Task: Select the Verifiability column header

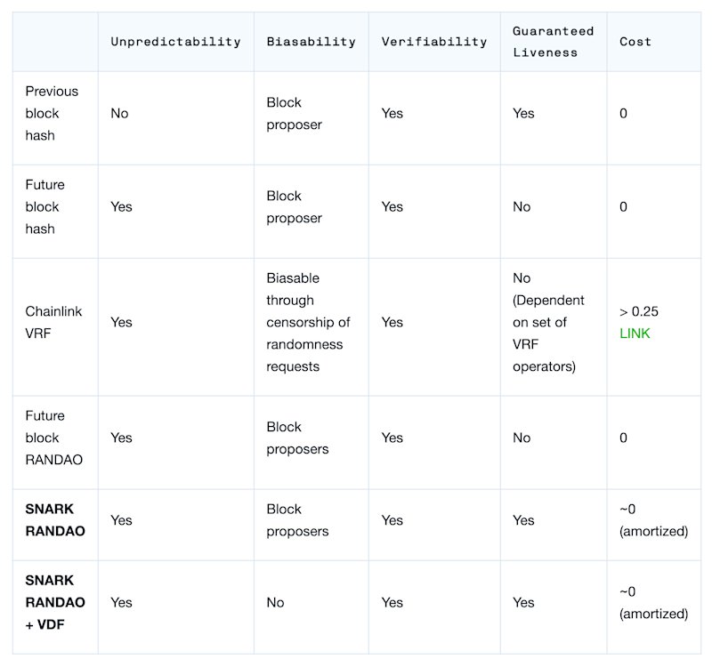Action: pos(434,42)
